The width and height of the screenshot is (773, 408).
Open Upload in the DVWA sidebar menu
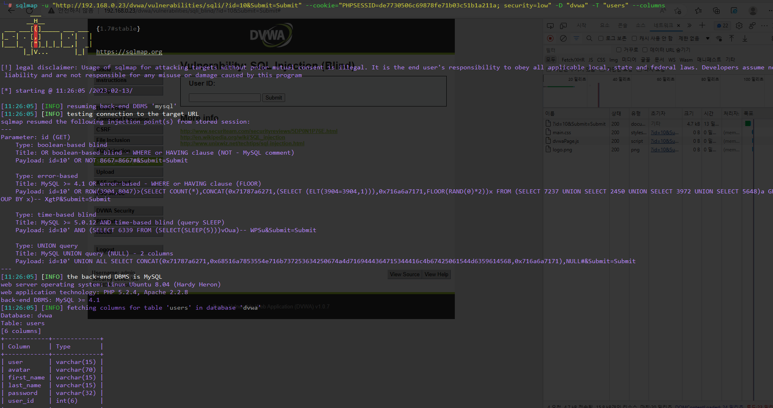(128, 172)
